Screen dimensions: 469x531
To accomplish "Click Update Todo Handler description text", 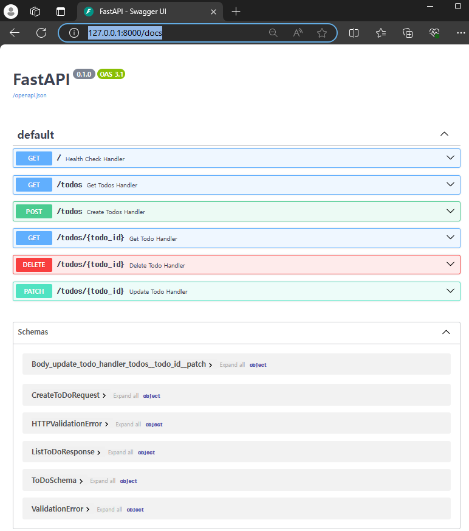I will coord(158,291).
